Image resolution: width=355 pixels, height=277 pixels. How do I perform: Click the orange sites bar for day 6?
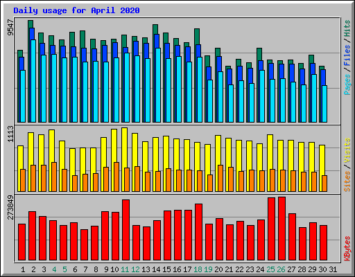click(x=75, y=184)
